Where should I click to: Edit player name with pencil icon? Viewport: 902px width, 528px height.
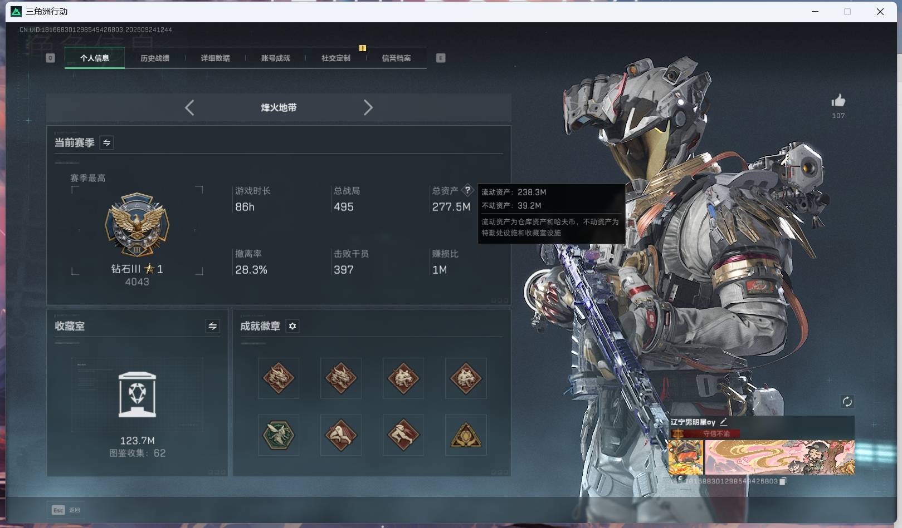click(724, 422)
